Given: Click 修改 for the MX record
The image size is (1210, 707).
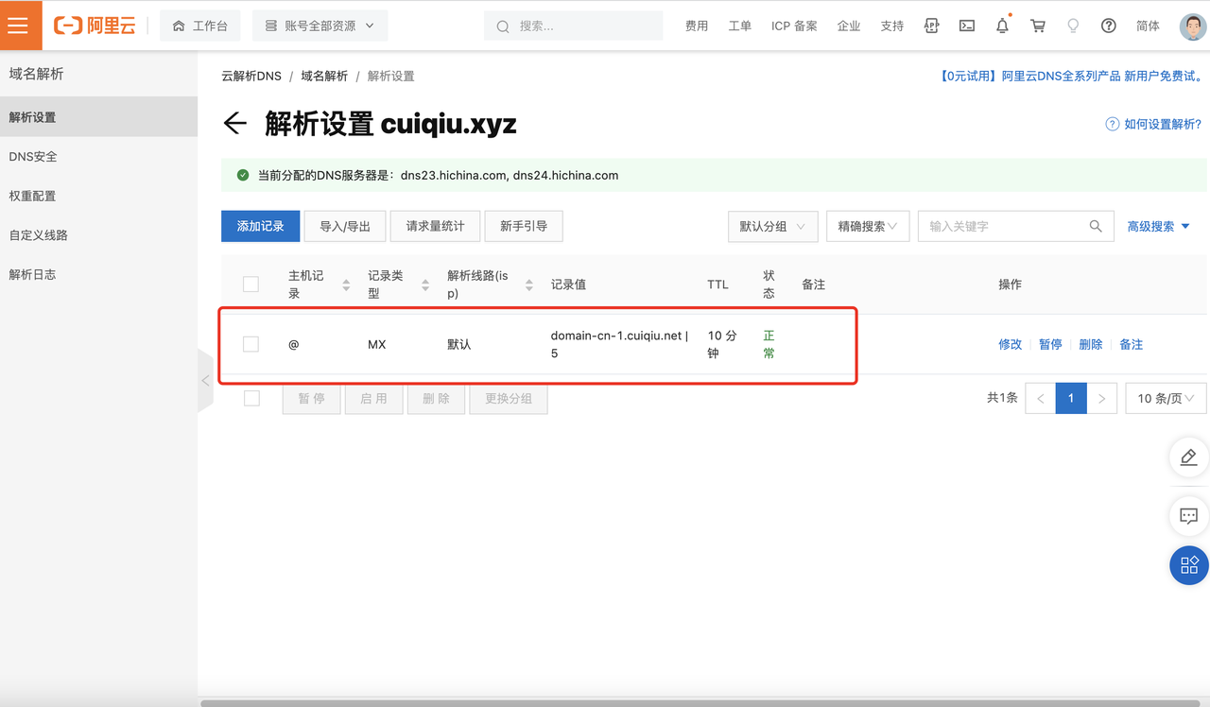Looking at the screenshot, I should 1011,345.
